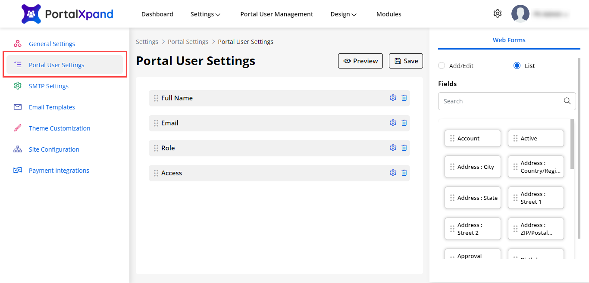Delete the Email field with trash icon
Image resolution: width=589 pixels, height=283 pixels.
[x=404, y=123]
